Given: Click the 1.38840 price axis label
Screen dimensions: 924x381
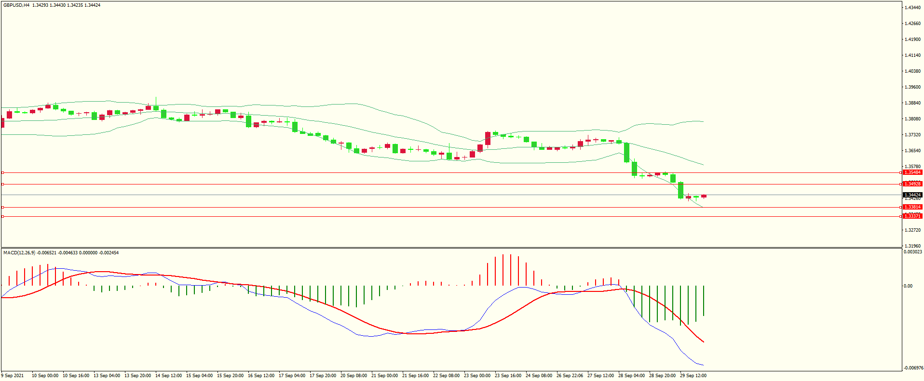Looking at the screenshot, I should pyautogui.click(x=913, y=103).
